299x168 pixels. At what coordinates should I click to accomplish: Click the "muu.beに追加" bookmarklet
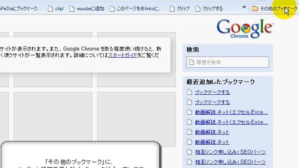(87, 8)
